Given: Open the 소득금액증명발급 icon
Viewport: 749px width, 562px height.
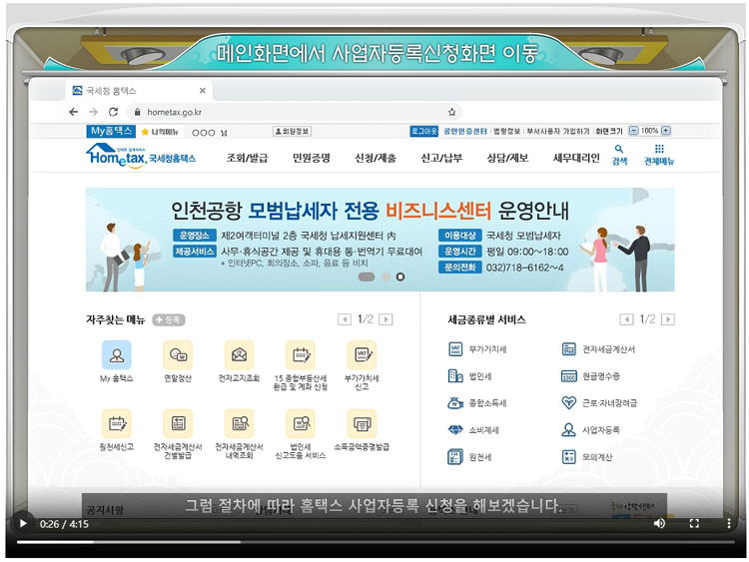Looking at the screenshot, I should pos(362,423).
